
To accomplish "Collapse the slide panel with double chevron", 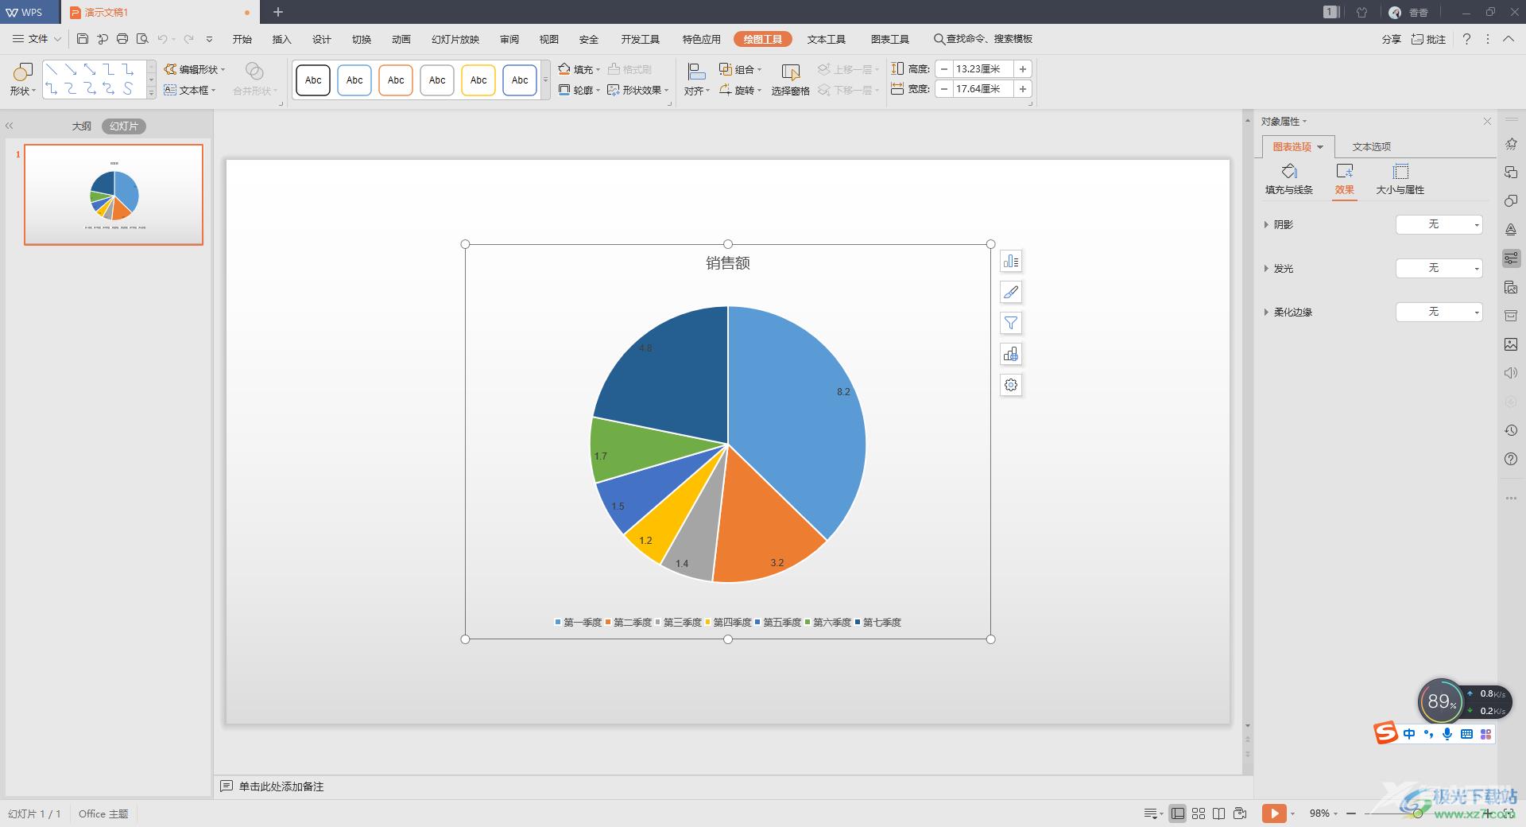I will (x=10, y=126).
